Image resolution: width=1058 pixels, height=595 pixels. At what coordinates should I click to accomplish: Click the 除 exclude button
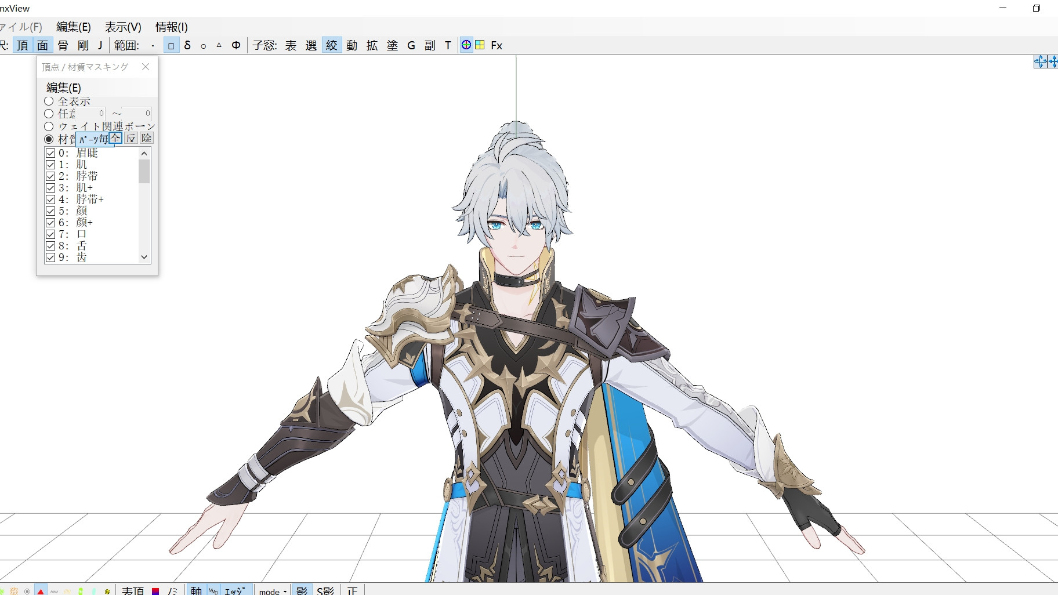(x=146, y=138)
